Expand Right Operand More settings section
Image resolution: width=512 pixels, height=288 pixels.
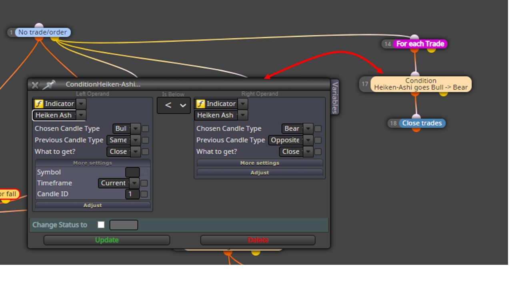point(260,163)
